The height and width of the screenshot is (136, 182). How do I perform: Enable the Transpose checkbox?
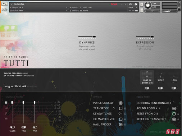pos(121,108)
